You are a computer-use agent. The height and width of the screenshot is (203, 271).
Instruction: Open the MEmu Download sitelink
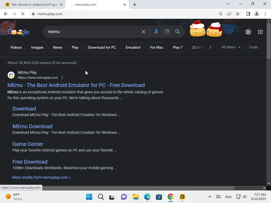[x=32, y=126]
